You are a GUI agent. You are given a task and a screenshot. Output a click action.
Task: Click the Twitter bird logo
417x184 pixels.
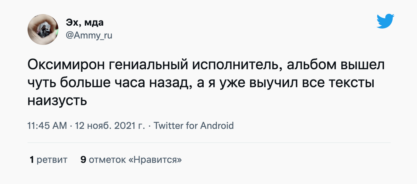click(x=385, y=21)
